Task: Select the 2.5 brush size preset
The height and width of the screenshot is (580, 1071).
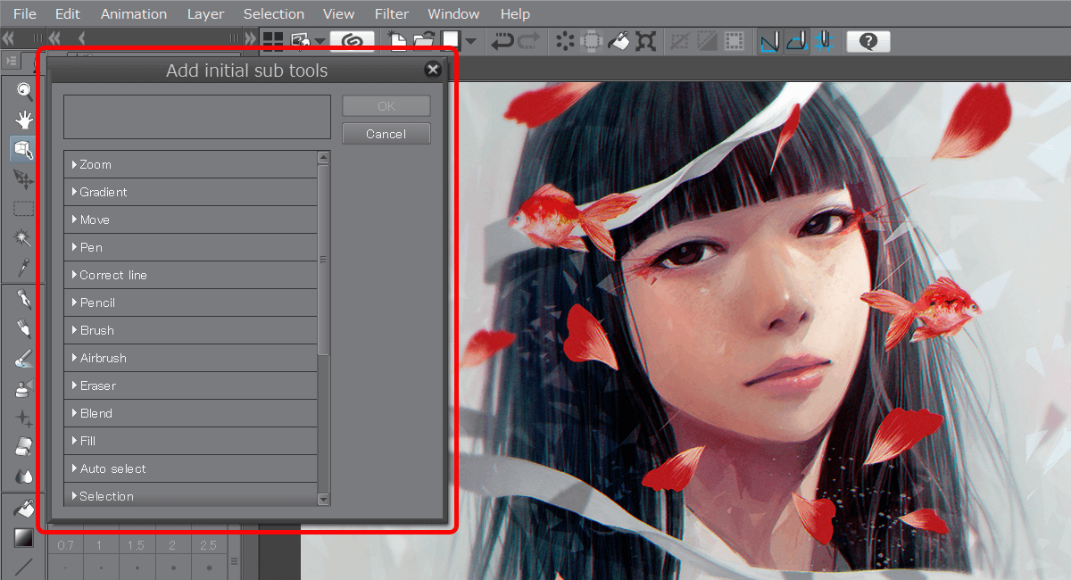Action: tap(208, 545)
